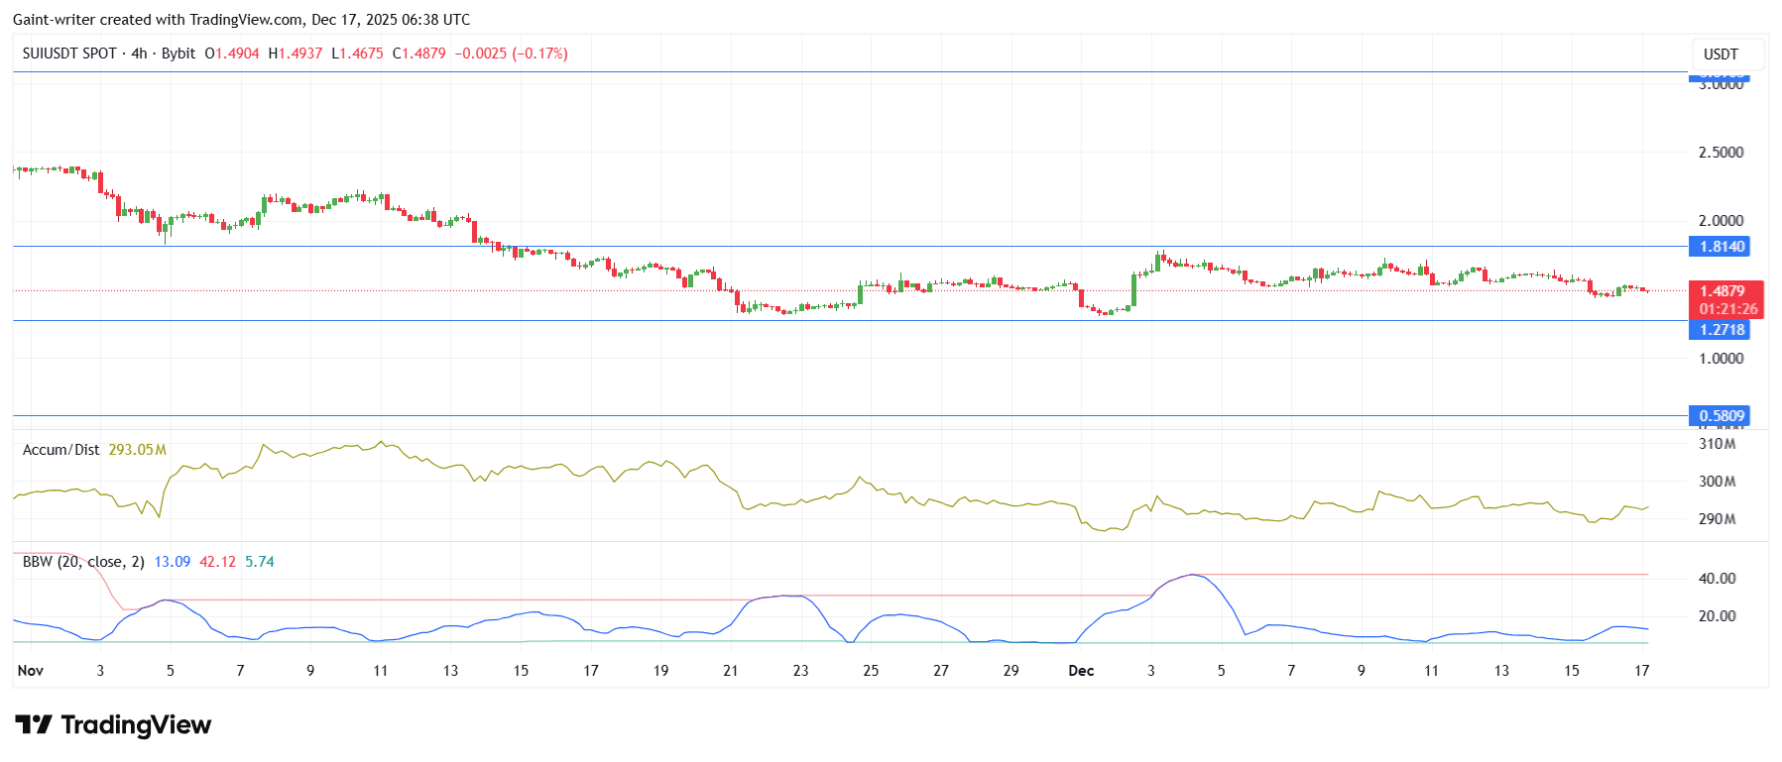
Task: Click the countdown timer 01:21:26
Action: pos(1728,309)
